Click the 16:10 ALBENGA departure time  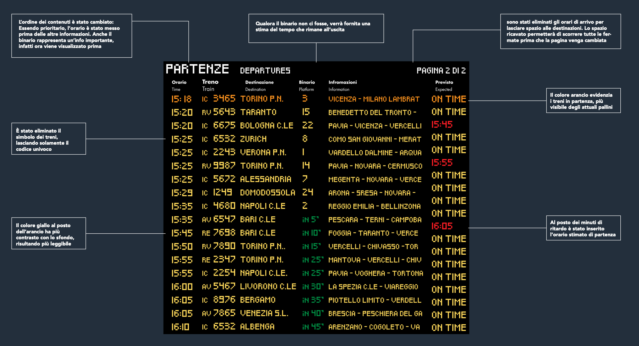coord(180,327)
